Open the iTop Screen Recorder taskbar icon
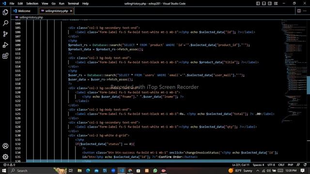This screenshot has width=310, height=174. tap(164, 171)
